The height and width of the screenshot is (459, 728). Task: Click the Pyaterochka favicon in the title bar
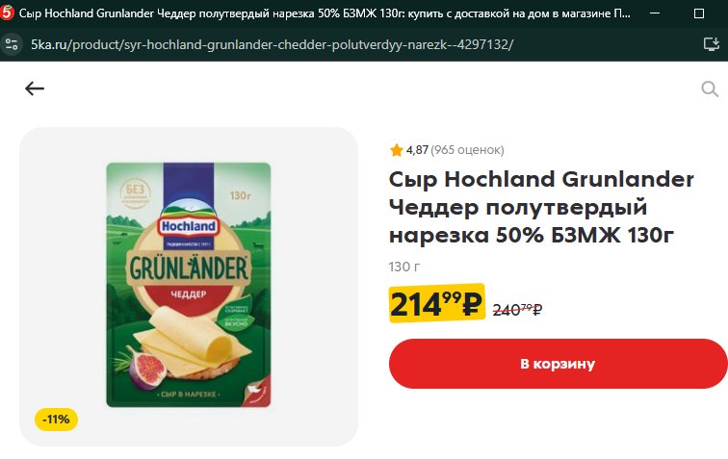coord(7,13)
